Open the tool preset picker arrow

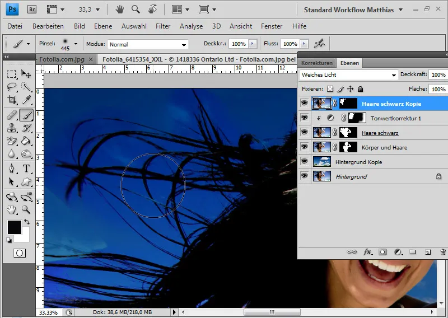click(28, 44)
